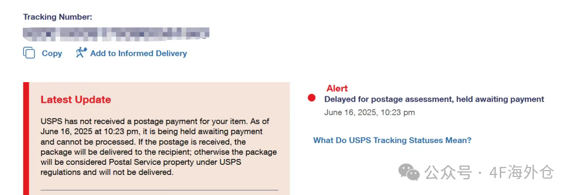Click the Tracking Number label
The height and width of the screenshot is (195, 572).
tap(58, 17)
